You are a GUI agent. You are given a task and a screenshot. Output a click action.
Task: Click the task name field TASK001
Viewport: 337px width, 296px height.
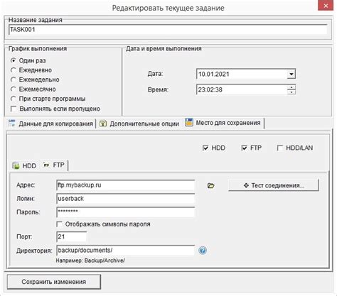click(168, 30)
